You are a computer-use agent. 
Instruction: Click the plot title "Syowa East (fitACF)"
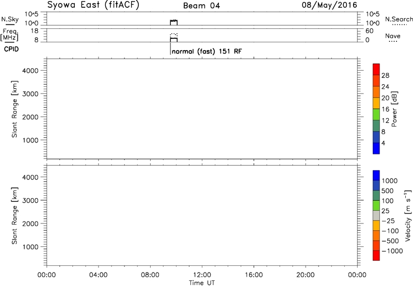pos(93,5)
